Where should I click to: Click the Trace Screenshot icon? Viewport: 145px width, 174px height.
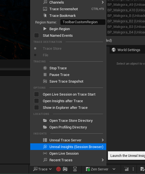click(x=45, y=9)
